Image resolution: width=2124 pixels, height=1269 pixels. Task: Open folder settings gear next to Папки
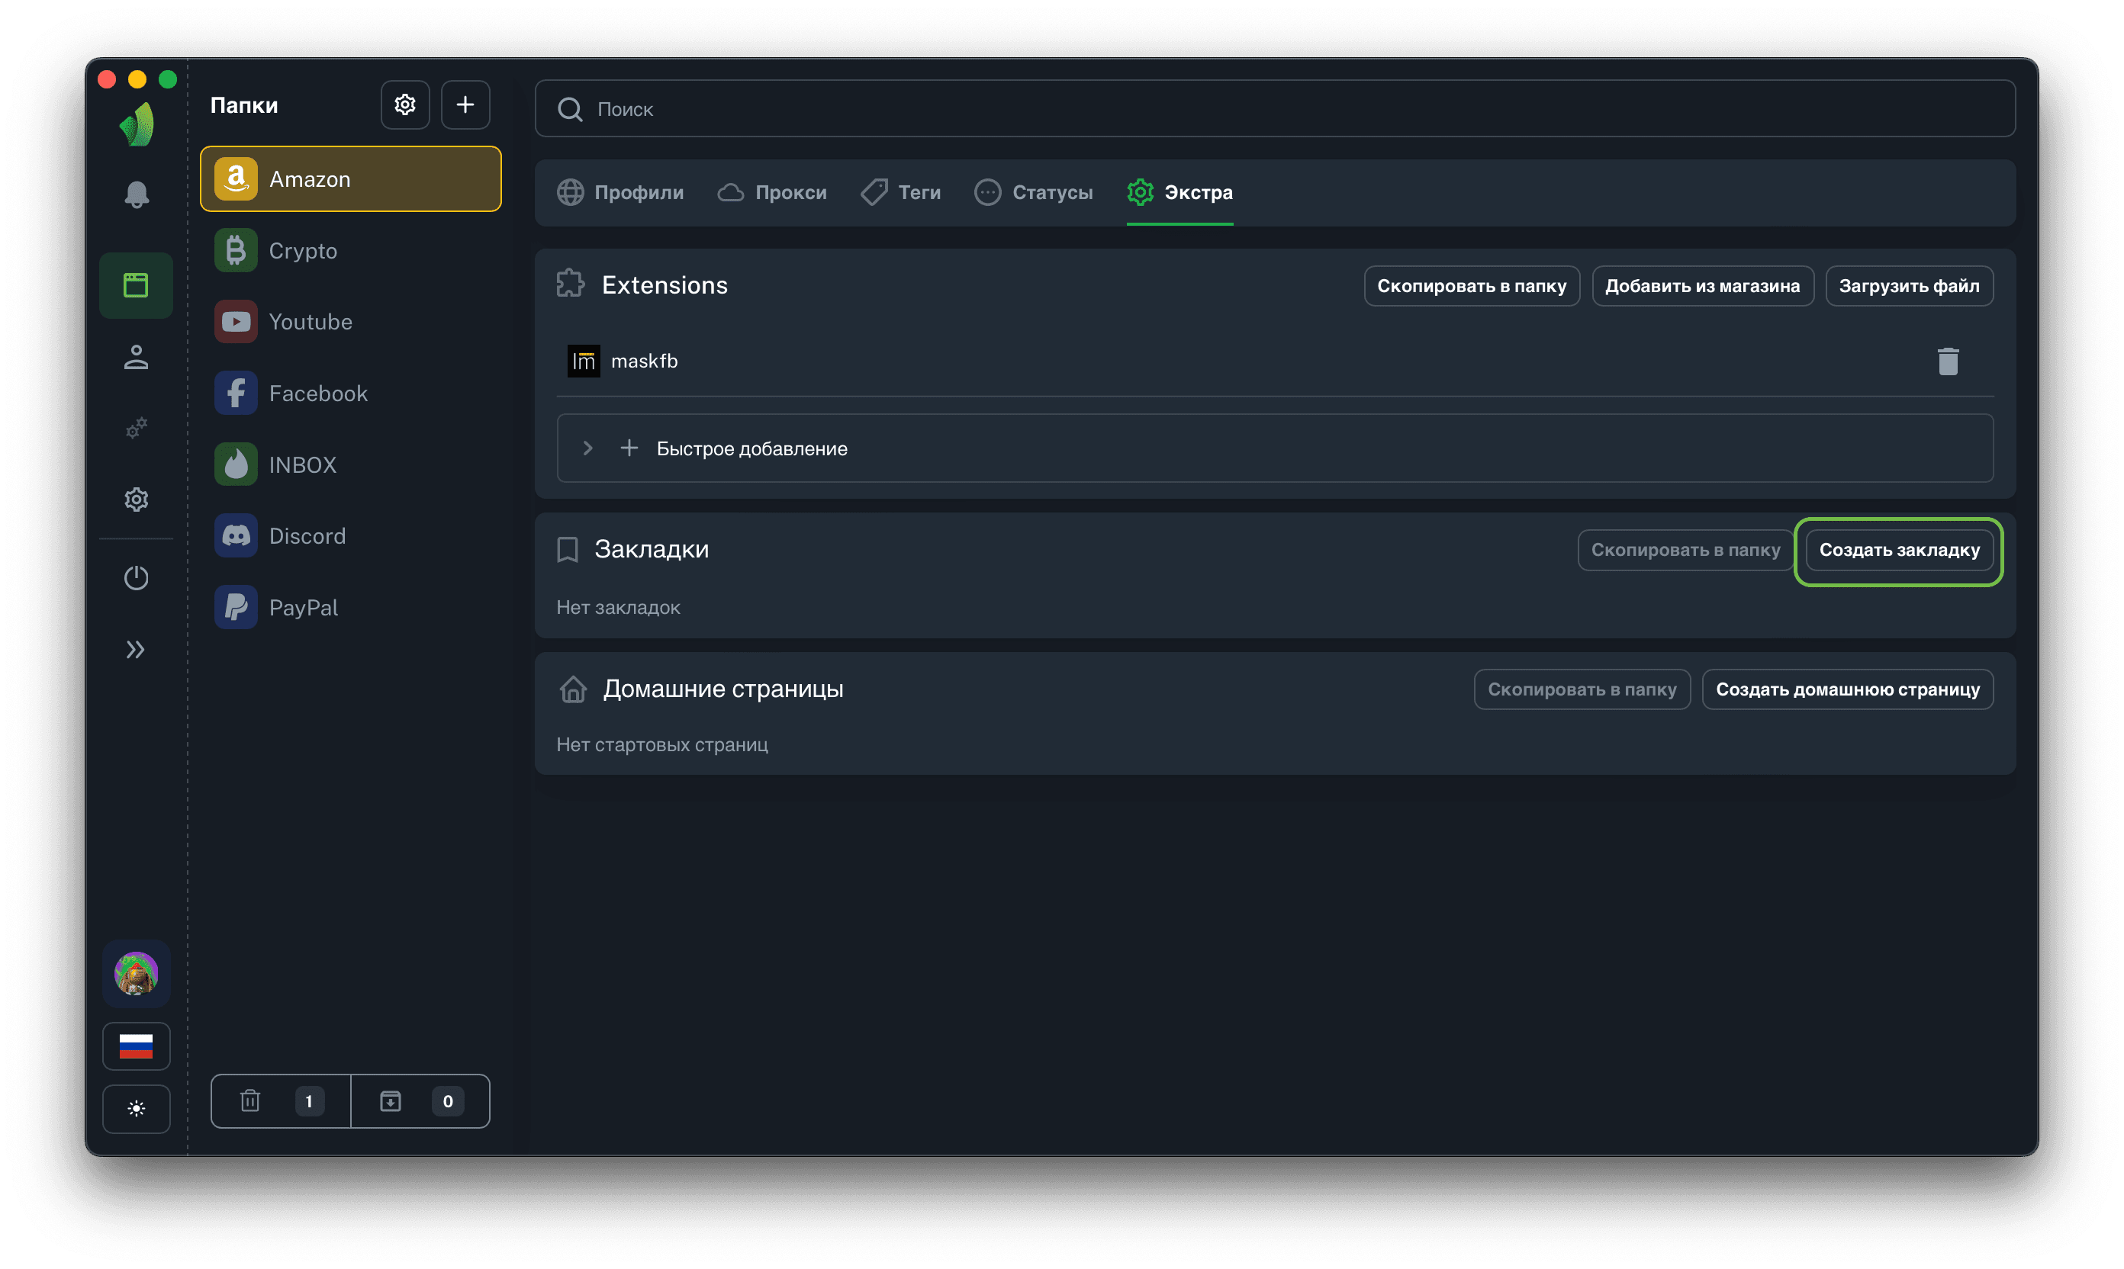coord(404,105)
